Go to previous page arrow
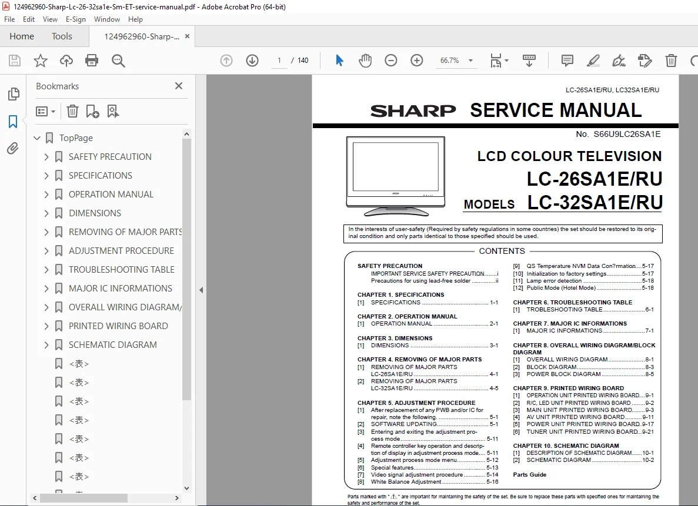Viewport: 698px width, 506px height. pos(226,61)
